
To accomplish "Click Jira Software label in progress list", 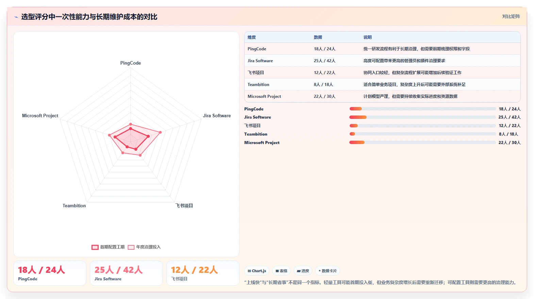I will coord(257,117).
